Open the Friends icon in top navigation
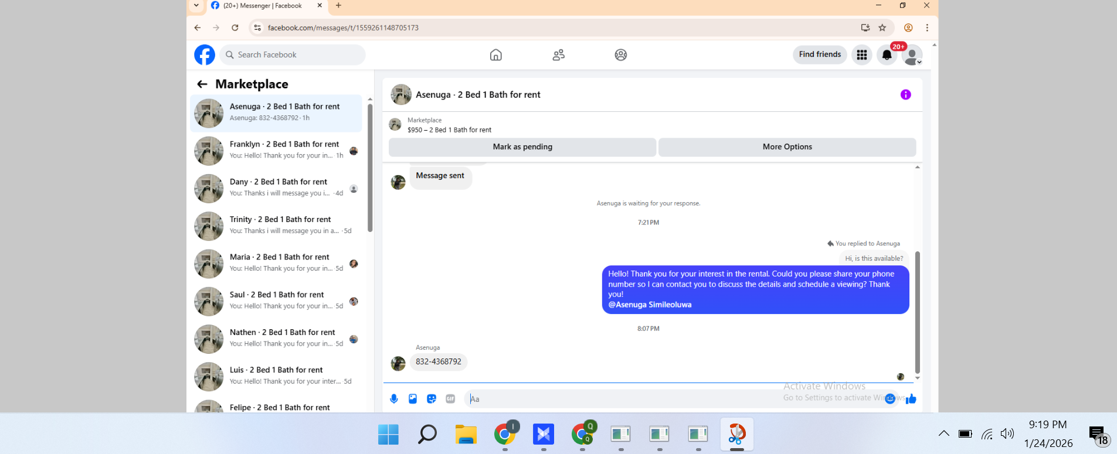 (x=559, y=55)
